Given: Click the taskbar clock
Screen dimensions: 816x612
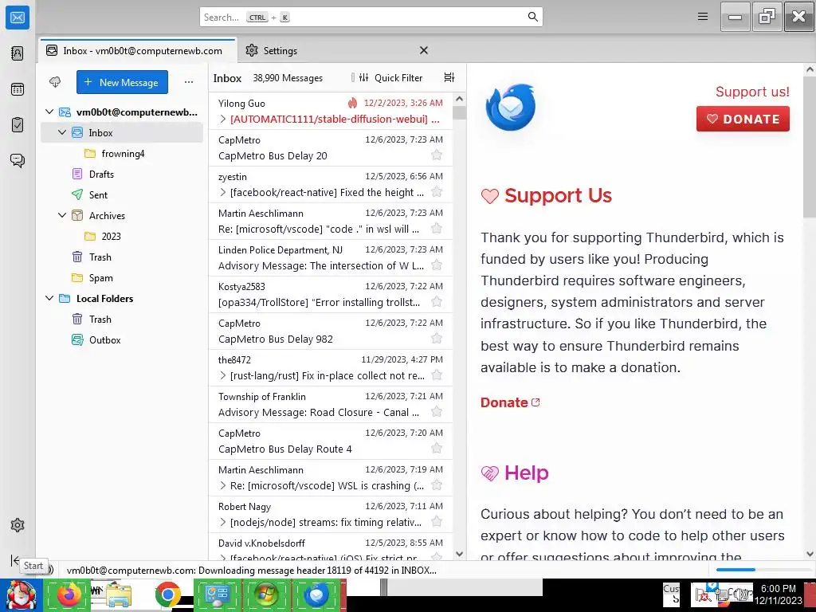Looking at the screenshot, I should [x=779, y=594].
